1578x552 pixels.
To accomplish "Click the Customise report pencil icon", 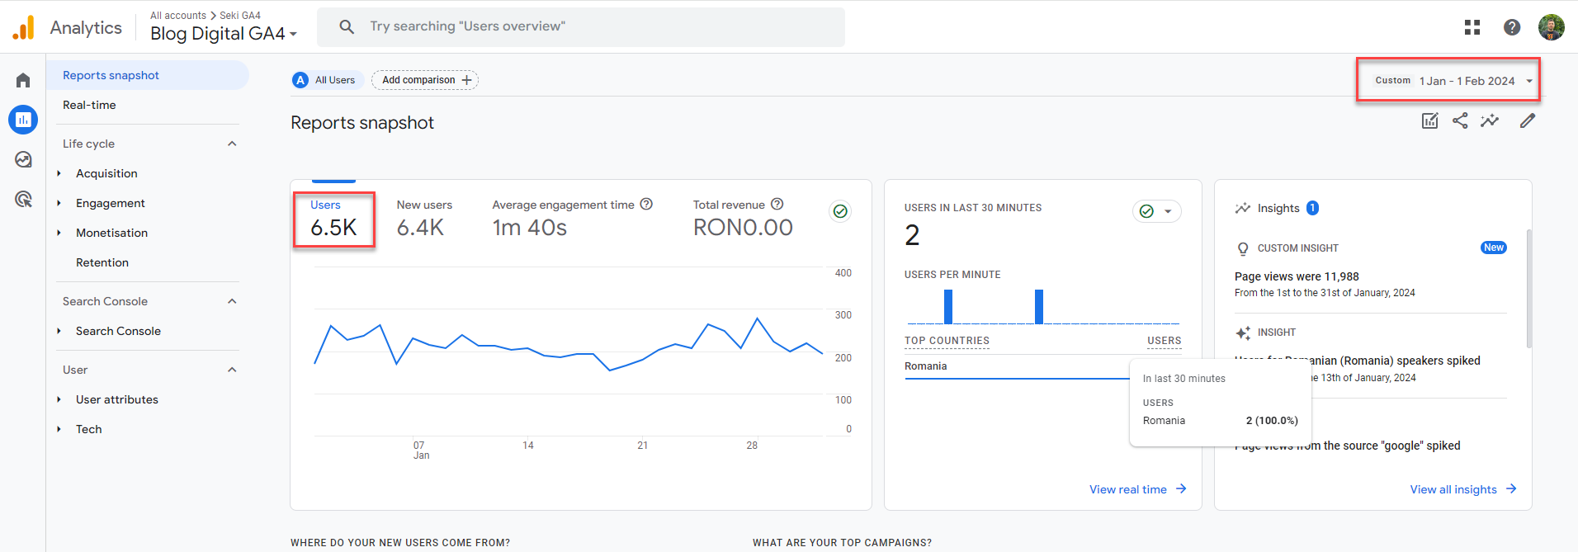I will (1527, 121).
